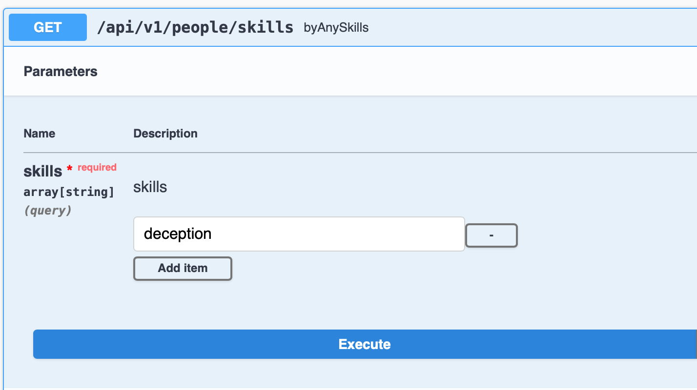Run the request with Execute
The width and height of the screenshot is (697, 390).
click(x=364, y=344)
